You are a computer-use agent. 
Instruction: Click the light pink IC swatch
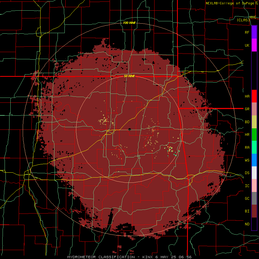click(x=254, y=186)
